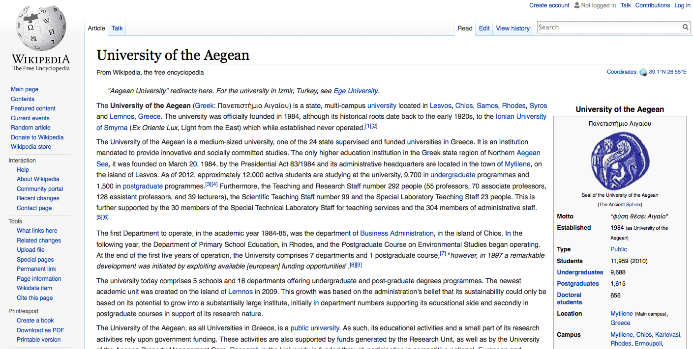Open the Printable version
Viewport: 693px width, 349px height.
(x=39, y=340)
